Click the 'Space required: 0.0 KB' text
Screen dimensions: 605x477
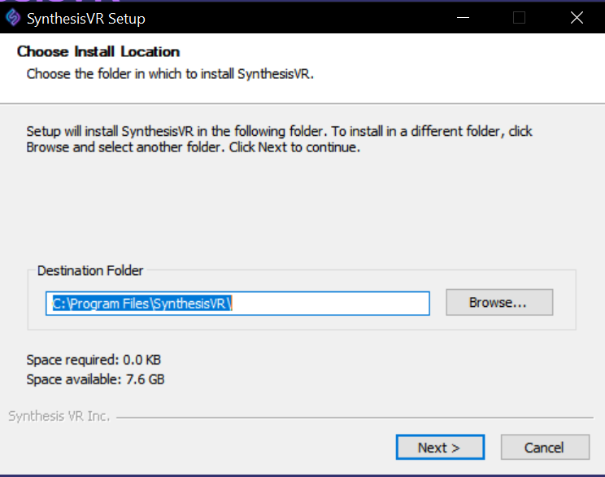pyautogui.click(x=94, y=360)
